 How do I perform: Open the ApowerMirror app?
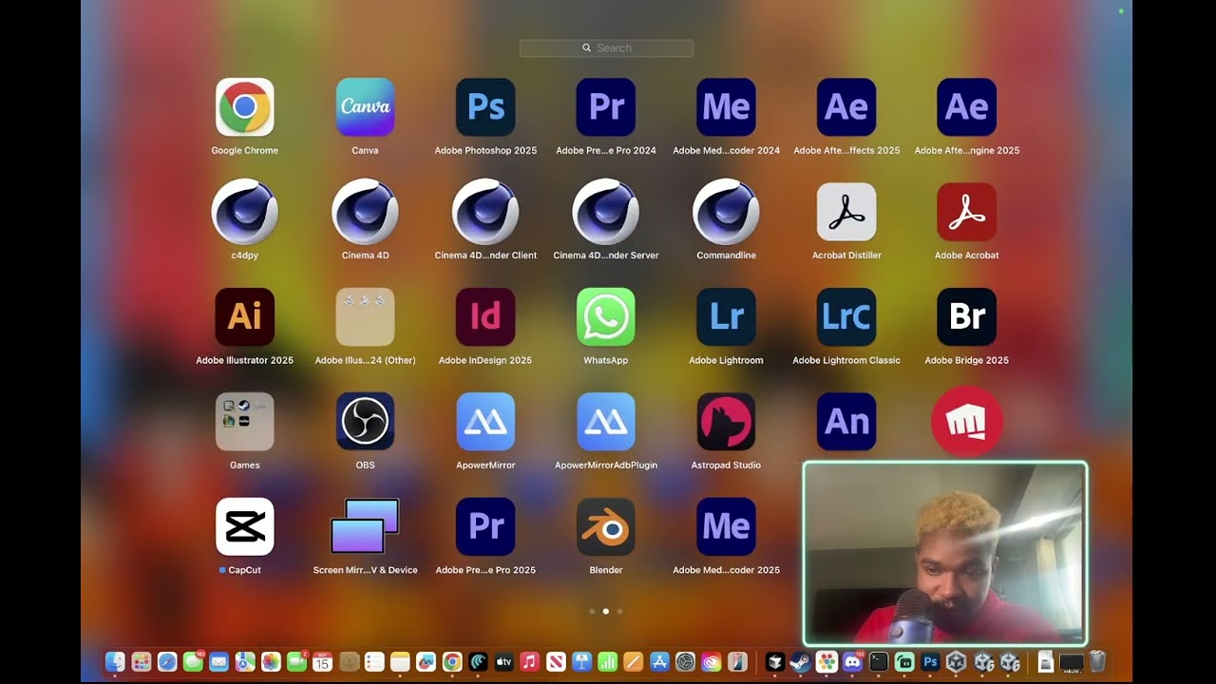pos(485,422)
